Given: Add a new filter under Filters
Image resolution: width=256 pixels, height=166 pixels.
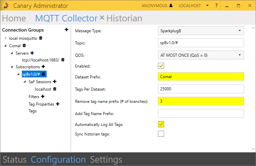Looking at the screenshot, I should pyautogui.click(x=43, y=97).
